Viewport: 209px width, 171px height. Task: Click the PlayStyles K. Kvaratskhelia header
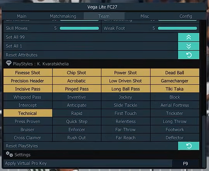click(x=41, y=64)
